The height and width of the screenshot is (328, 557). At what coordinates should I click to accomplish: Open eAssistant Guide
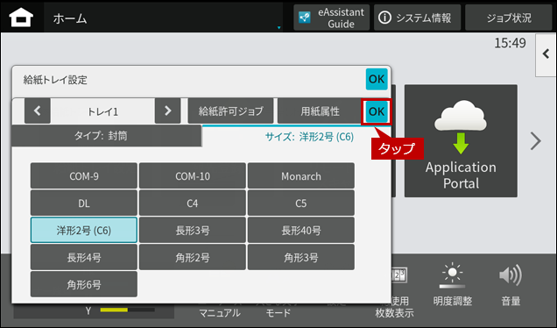[332, 18]
